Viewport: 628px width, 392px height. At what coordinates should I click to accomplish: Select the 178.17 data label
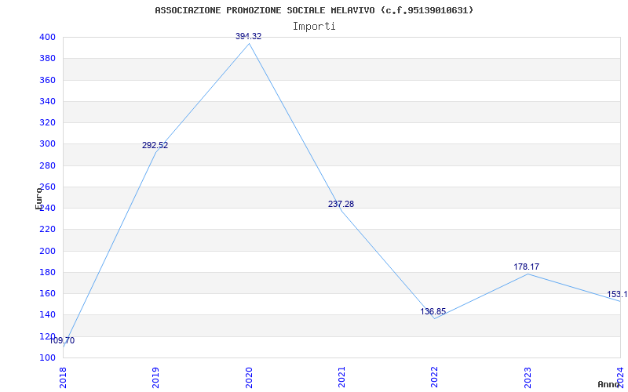click(526, 267)
